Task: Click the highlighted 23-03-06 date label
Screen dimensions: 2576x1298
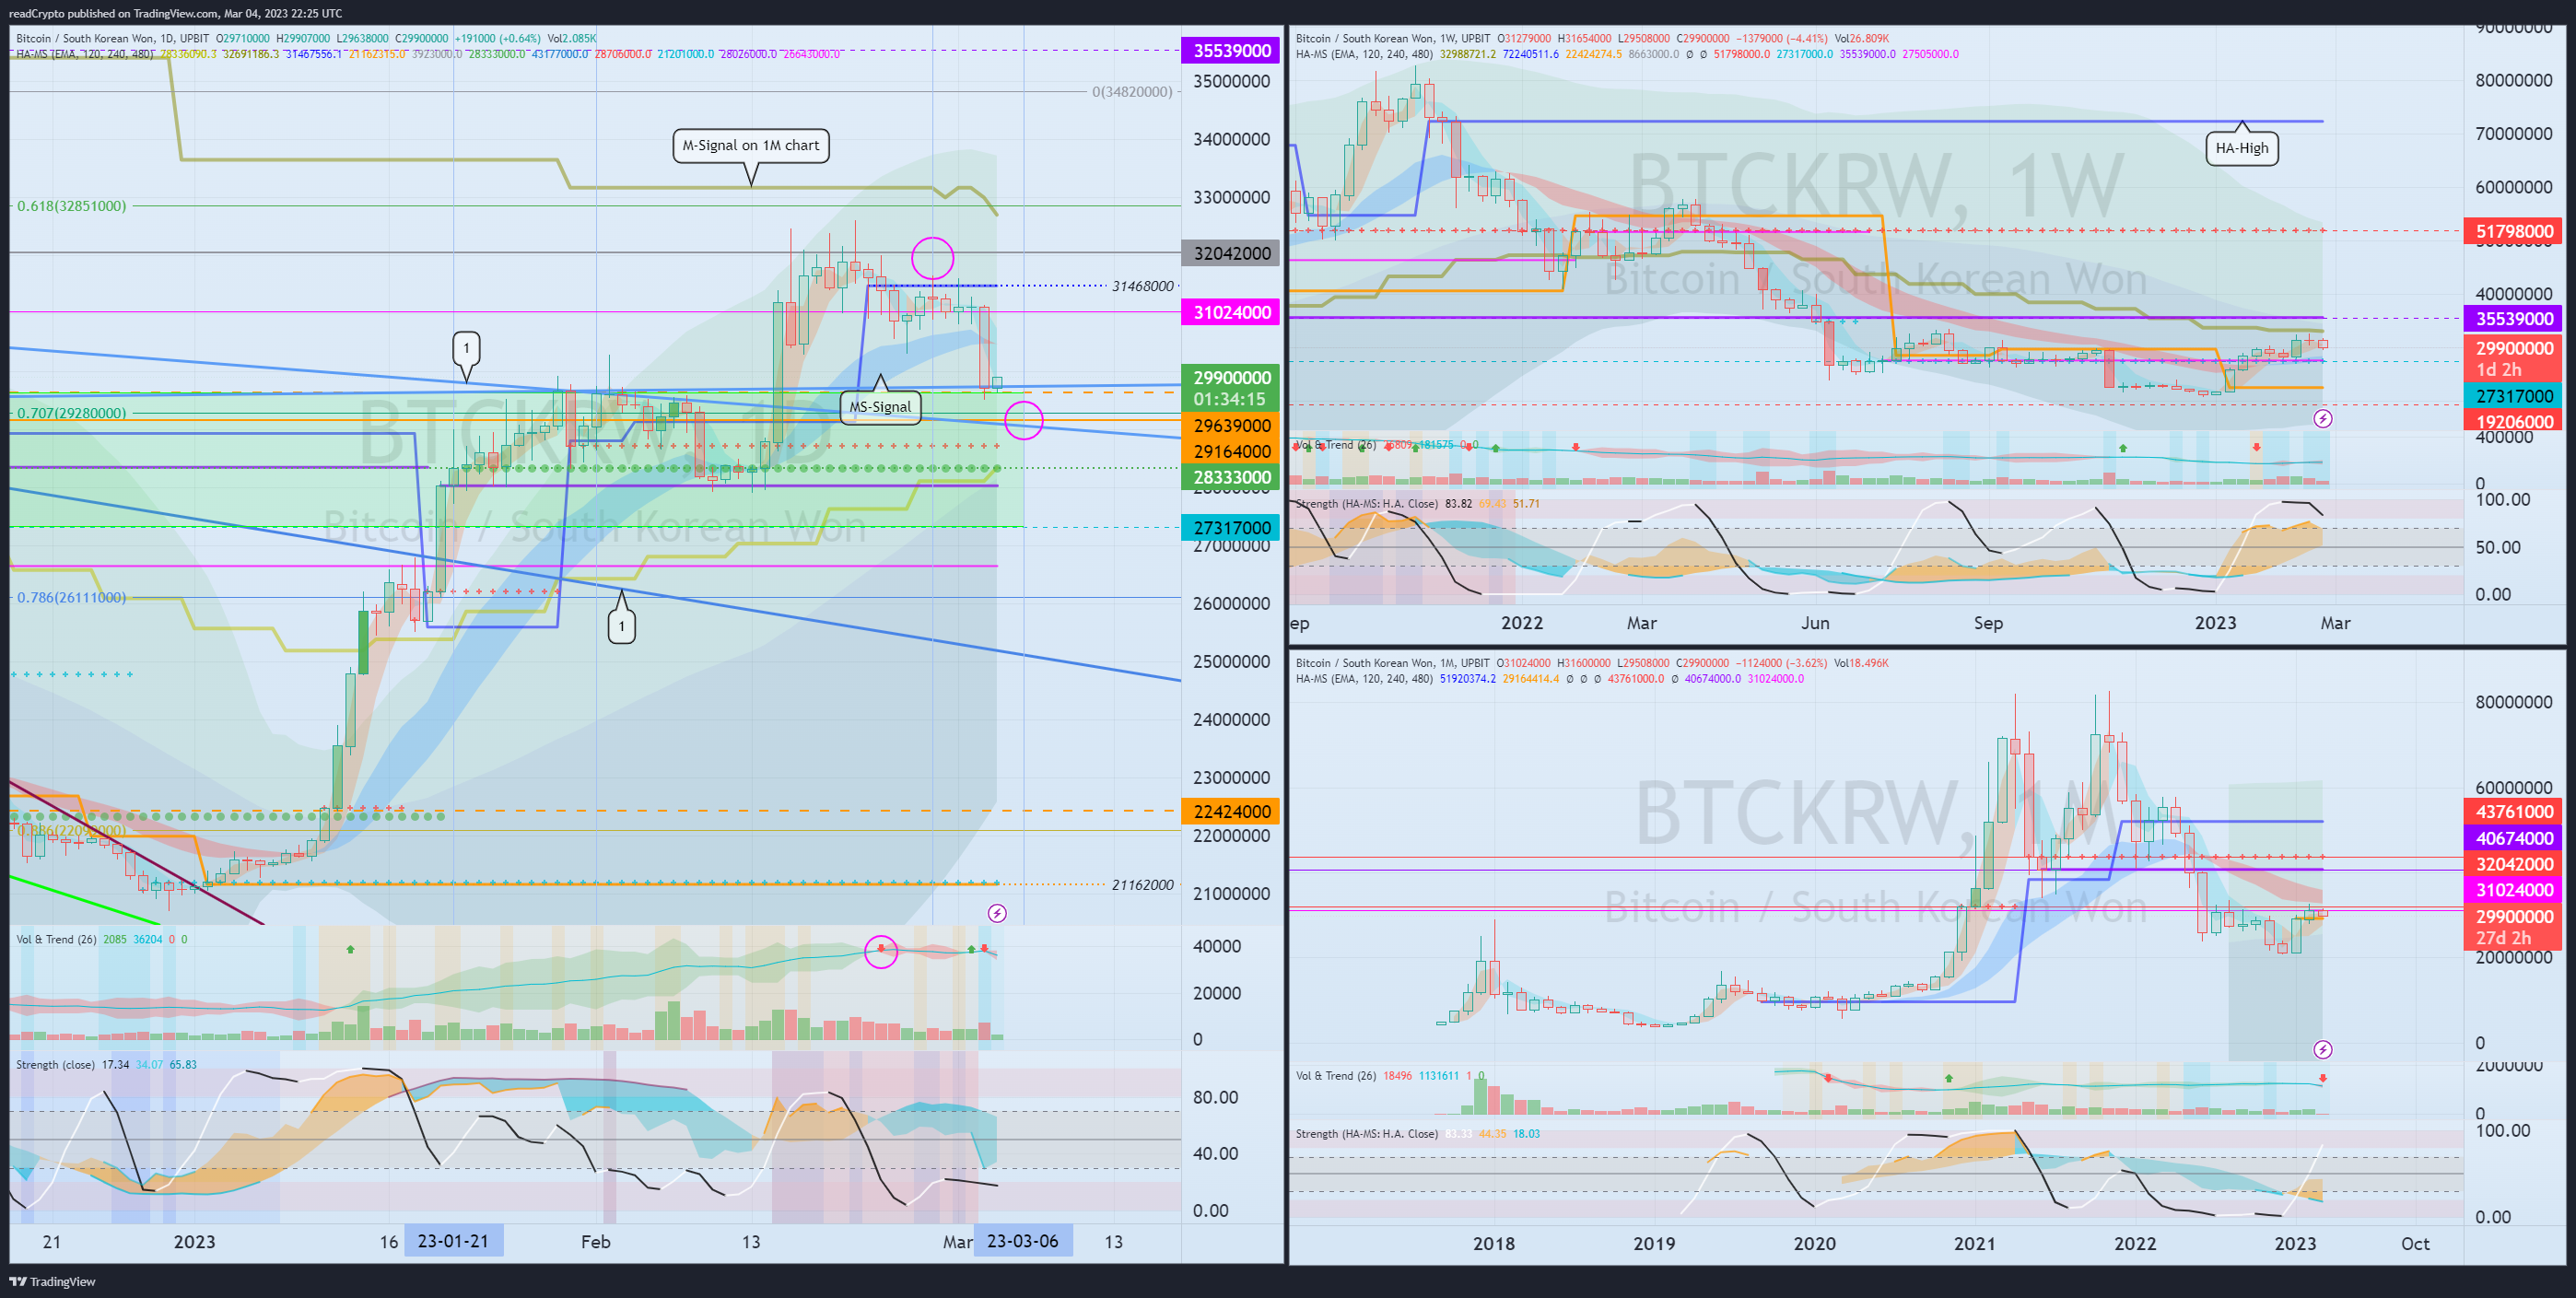Action: [1022, 1241]
